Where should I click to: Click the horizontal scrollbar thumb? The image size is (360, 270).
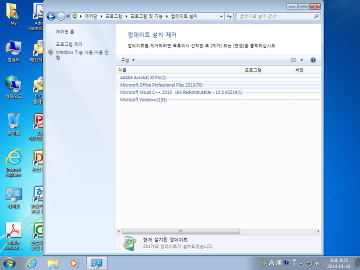point(181,231)
